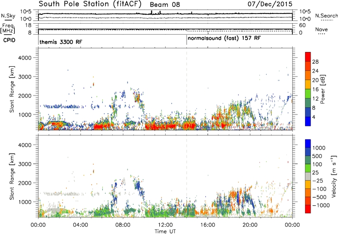Click the Beam 08 label
The width and height of the screenshot is (338, 234).
click(x=165, y=5)
